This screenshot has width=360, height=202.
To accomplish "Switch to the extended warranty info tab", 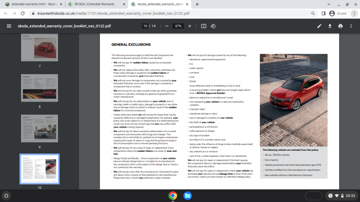I will [x=34, y=4].
